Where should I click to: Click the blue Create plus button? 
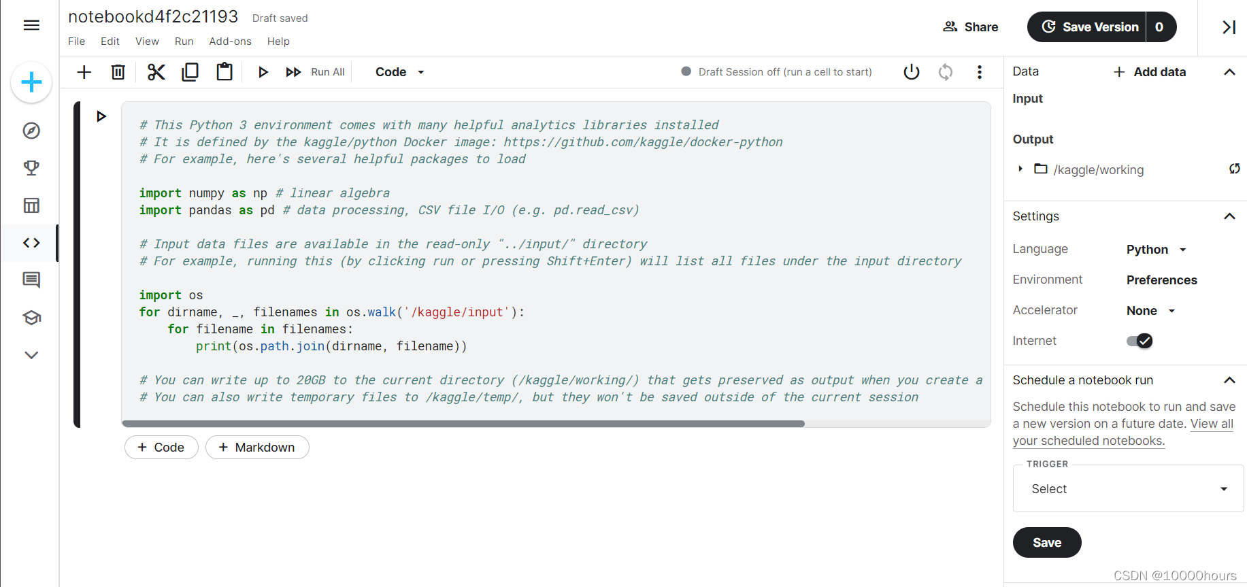[x=31, y=83]
